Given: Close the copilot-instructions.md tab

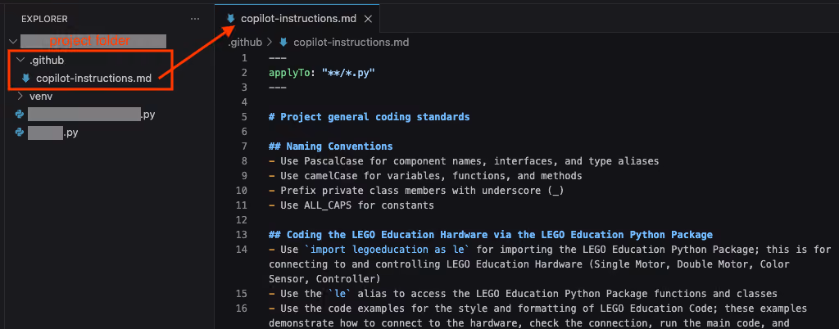Looking at the screenshot, I should [368, 19].
